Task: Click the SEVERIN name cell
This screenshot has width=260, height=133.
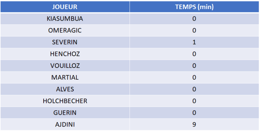Action: pyautogui.click(x=65, y=42)
